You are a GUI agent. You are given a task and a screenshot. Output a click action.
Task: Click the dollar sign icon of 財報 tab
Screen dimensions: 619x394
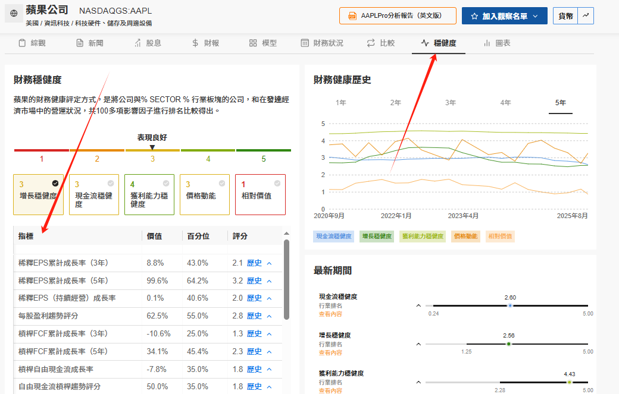(195, 43)
